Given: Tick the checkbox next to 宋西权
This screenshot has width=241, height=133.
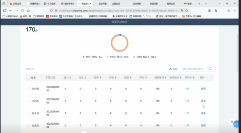Looking at the screenshot, I should [29, 101].
